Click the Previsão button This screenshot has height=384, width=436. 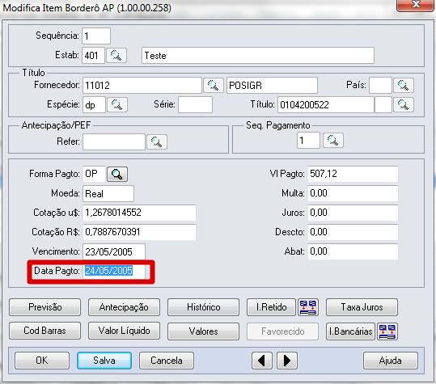[x=44, y=307]
